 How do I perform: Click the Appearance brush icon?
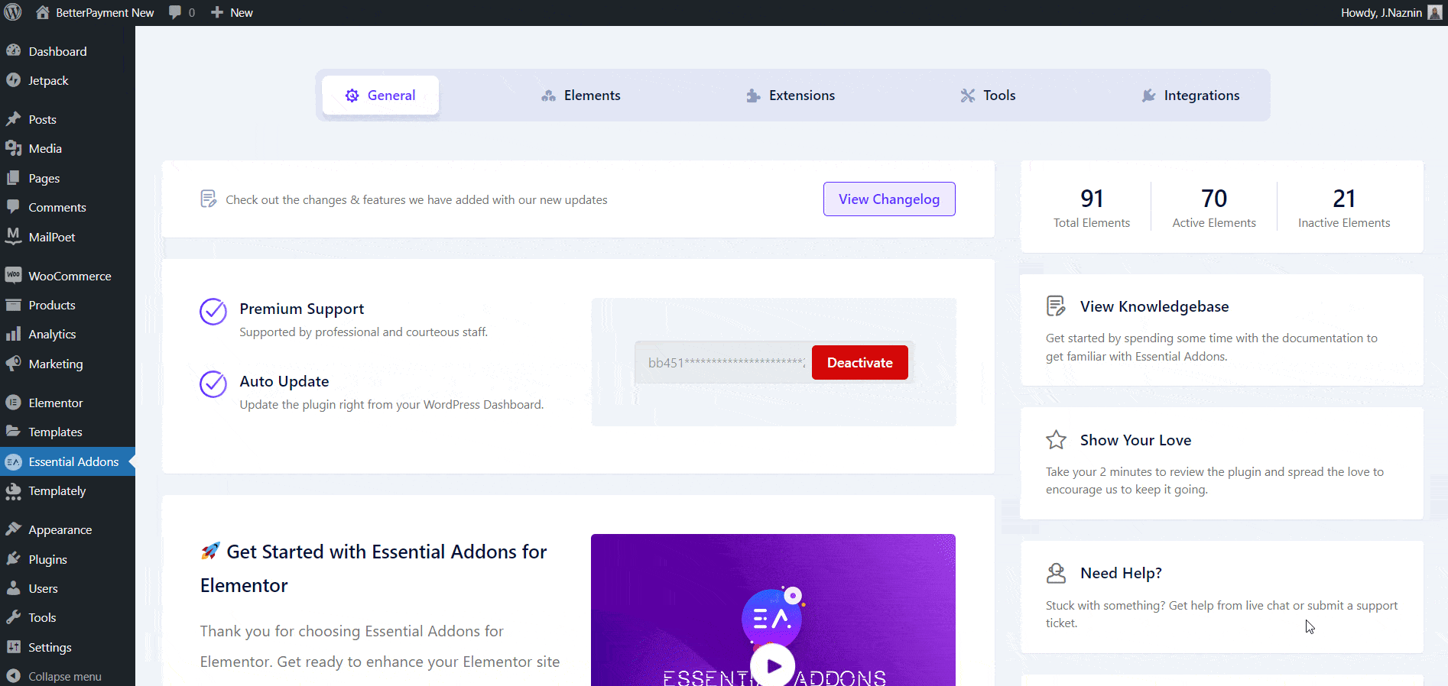tap(13, 529)
